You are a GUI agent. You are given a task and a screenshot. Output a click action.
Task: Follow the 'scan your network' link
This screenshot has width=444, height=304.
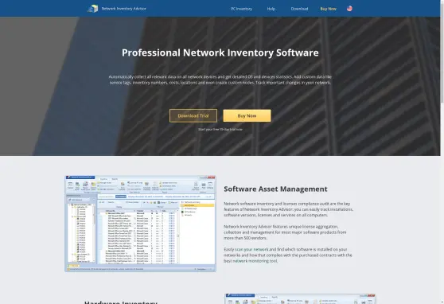[251, 249]
